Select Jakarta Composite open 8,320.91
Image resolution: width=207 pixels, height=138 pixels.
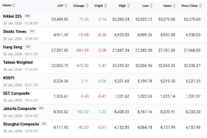click(x=168, y=112)
